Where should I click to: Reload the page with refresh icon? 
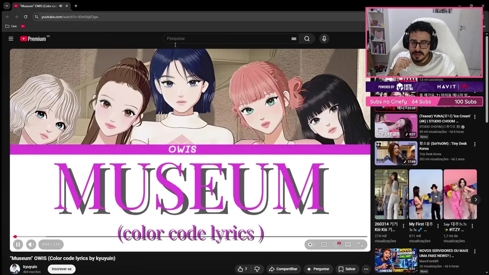[x=26, y=17]
